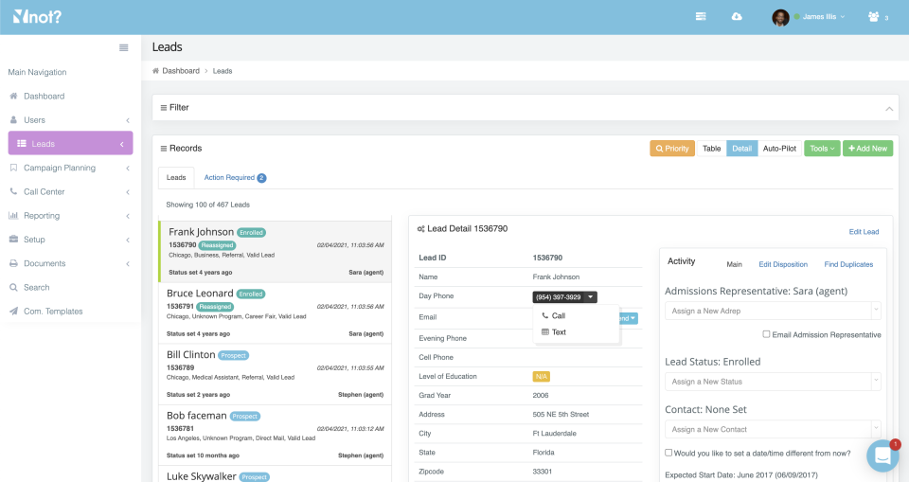
Task: Click Add New lead button
Action: (867, 149)
